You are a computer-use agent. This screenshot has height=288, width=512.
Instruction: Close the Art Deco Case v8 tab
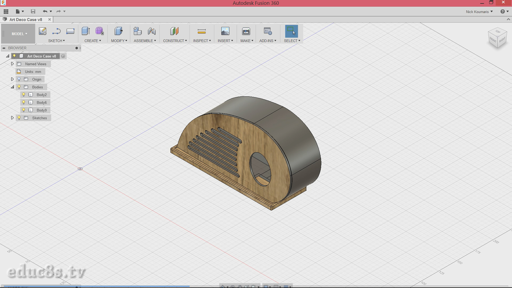tap(50, 19)
